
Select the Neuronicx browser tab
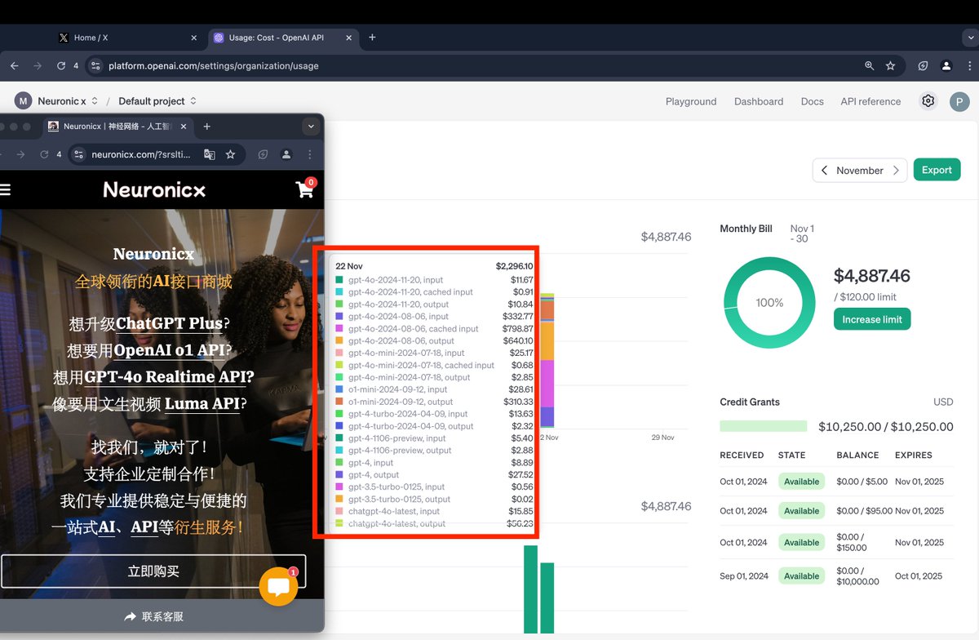pos(118,127)
